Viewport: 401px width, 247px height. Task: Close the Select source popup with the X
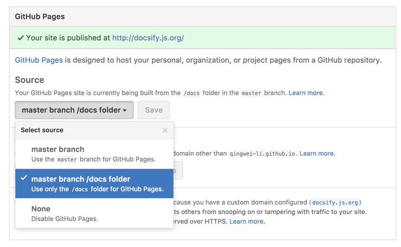tap(165, 130)
